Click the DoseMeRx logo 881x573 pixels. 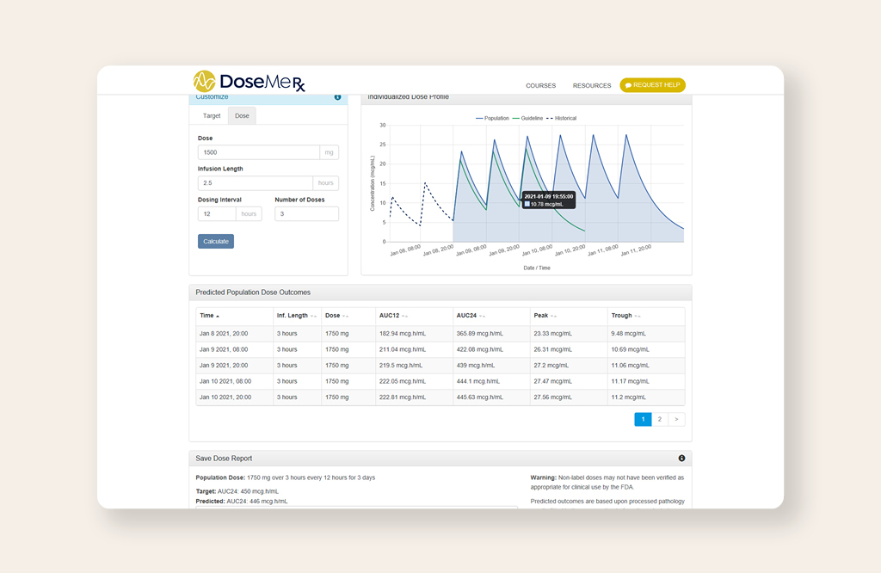249,82
